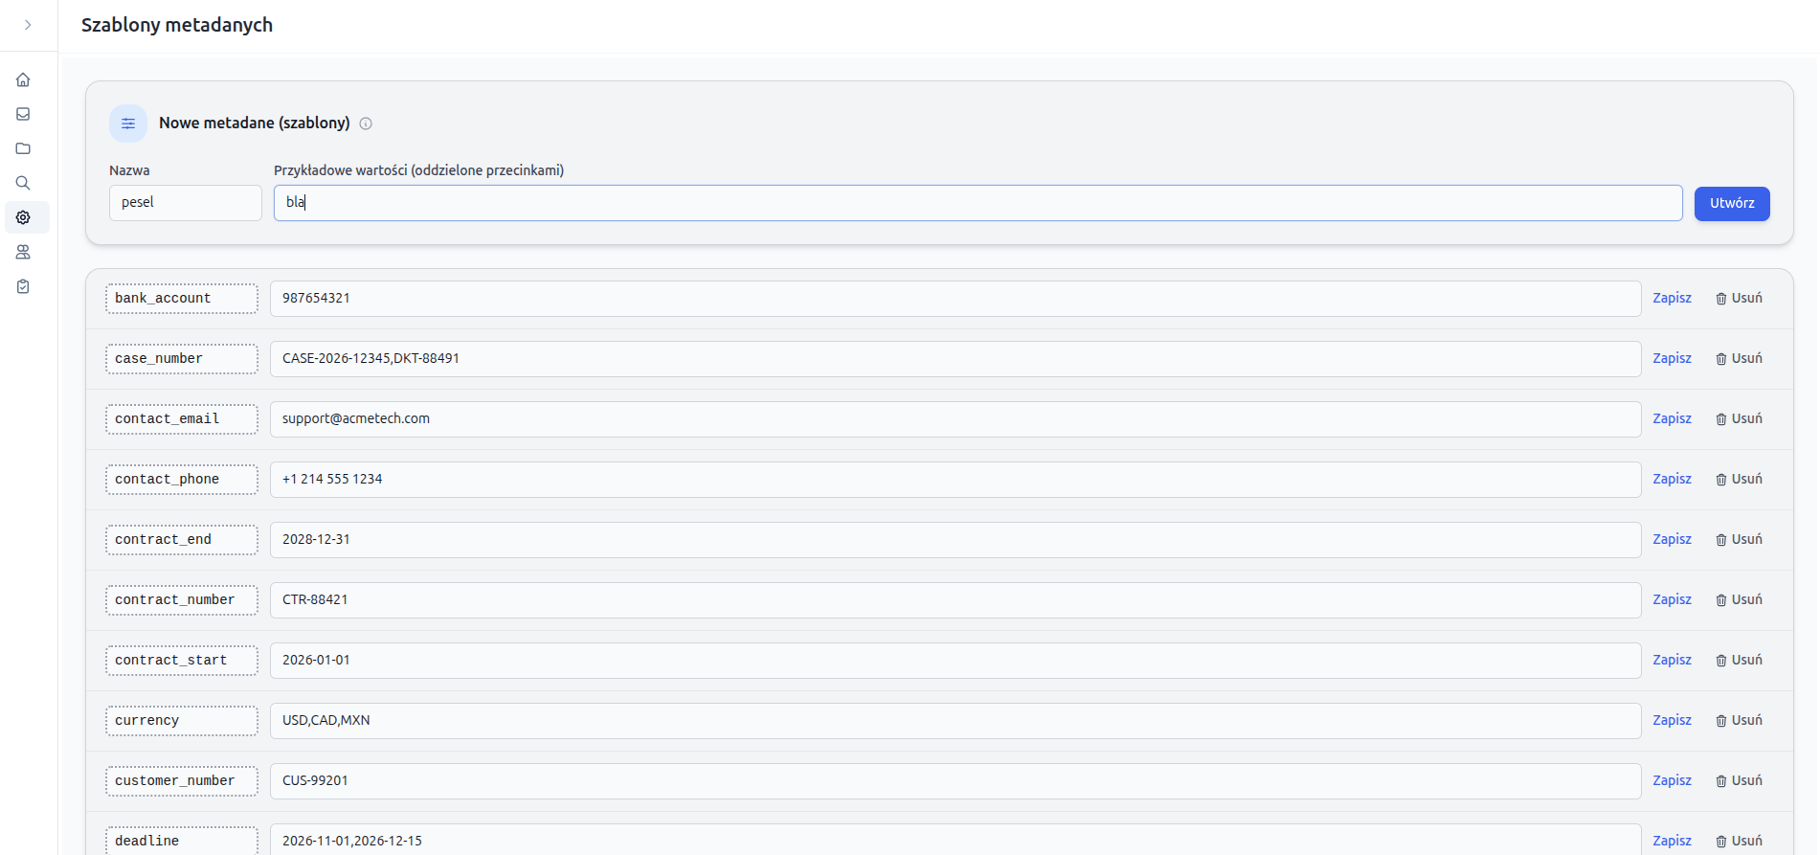Save the deadline row with Zapisz
This screenshot has height=855, width=1820.
click(x=1672, y=842)
